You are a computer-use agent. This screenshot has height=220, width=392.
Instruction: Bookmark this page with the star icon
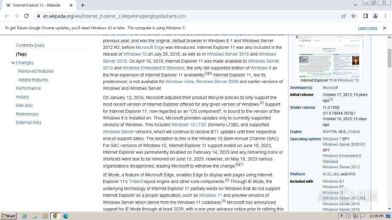(353, 16)
